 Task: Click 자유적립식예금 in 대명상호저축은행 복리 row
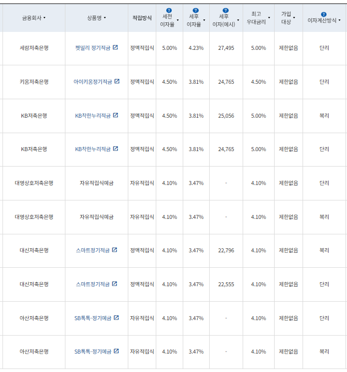(96, 217)
